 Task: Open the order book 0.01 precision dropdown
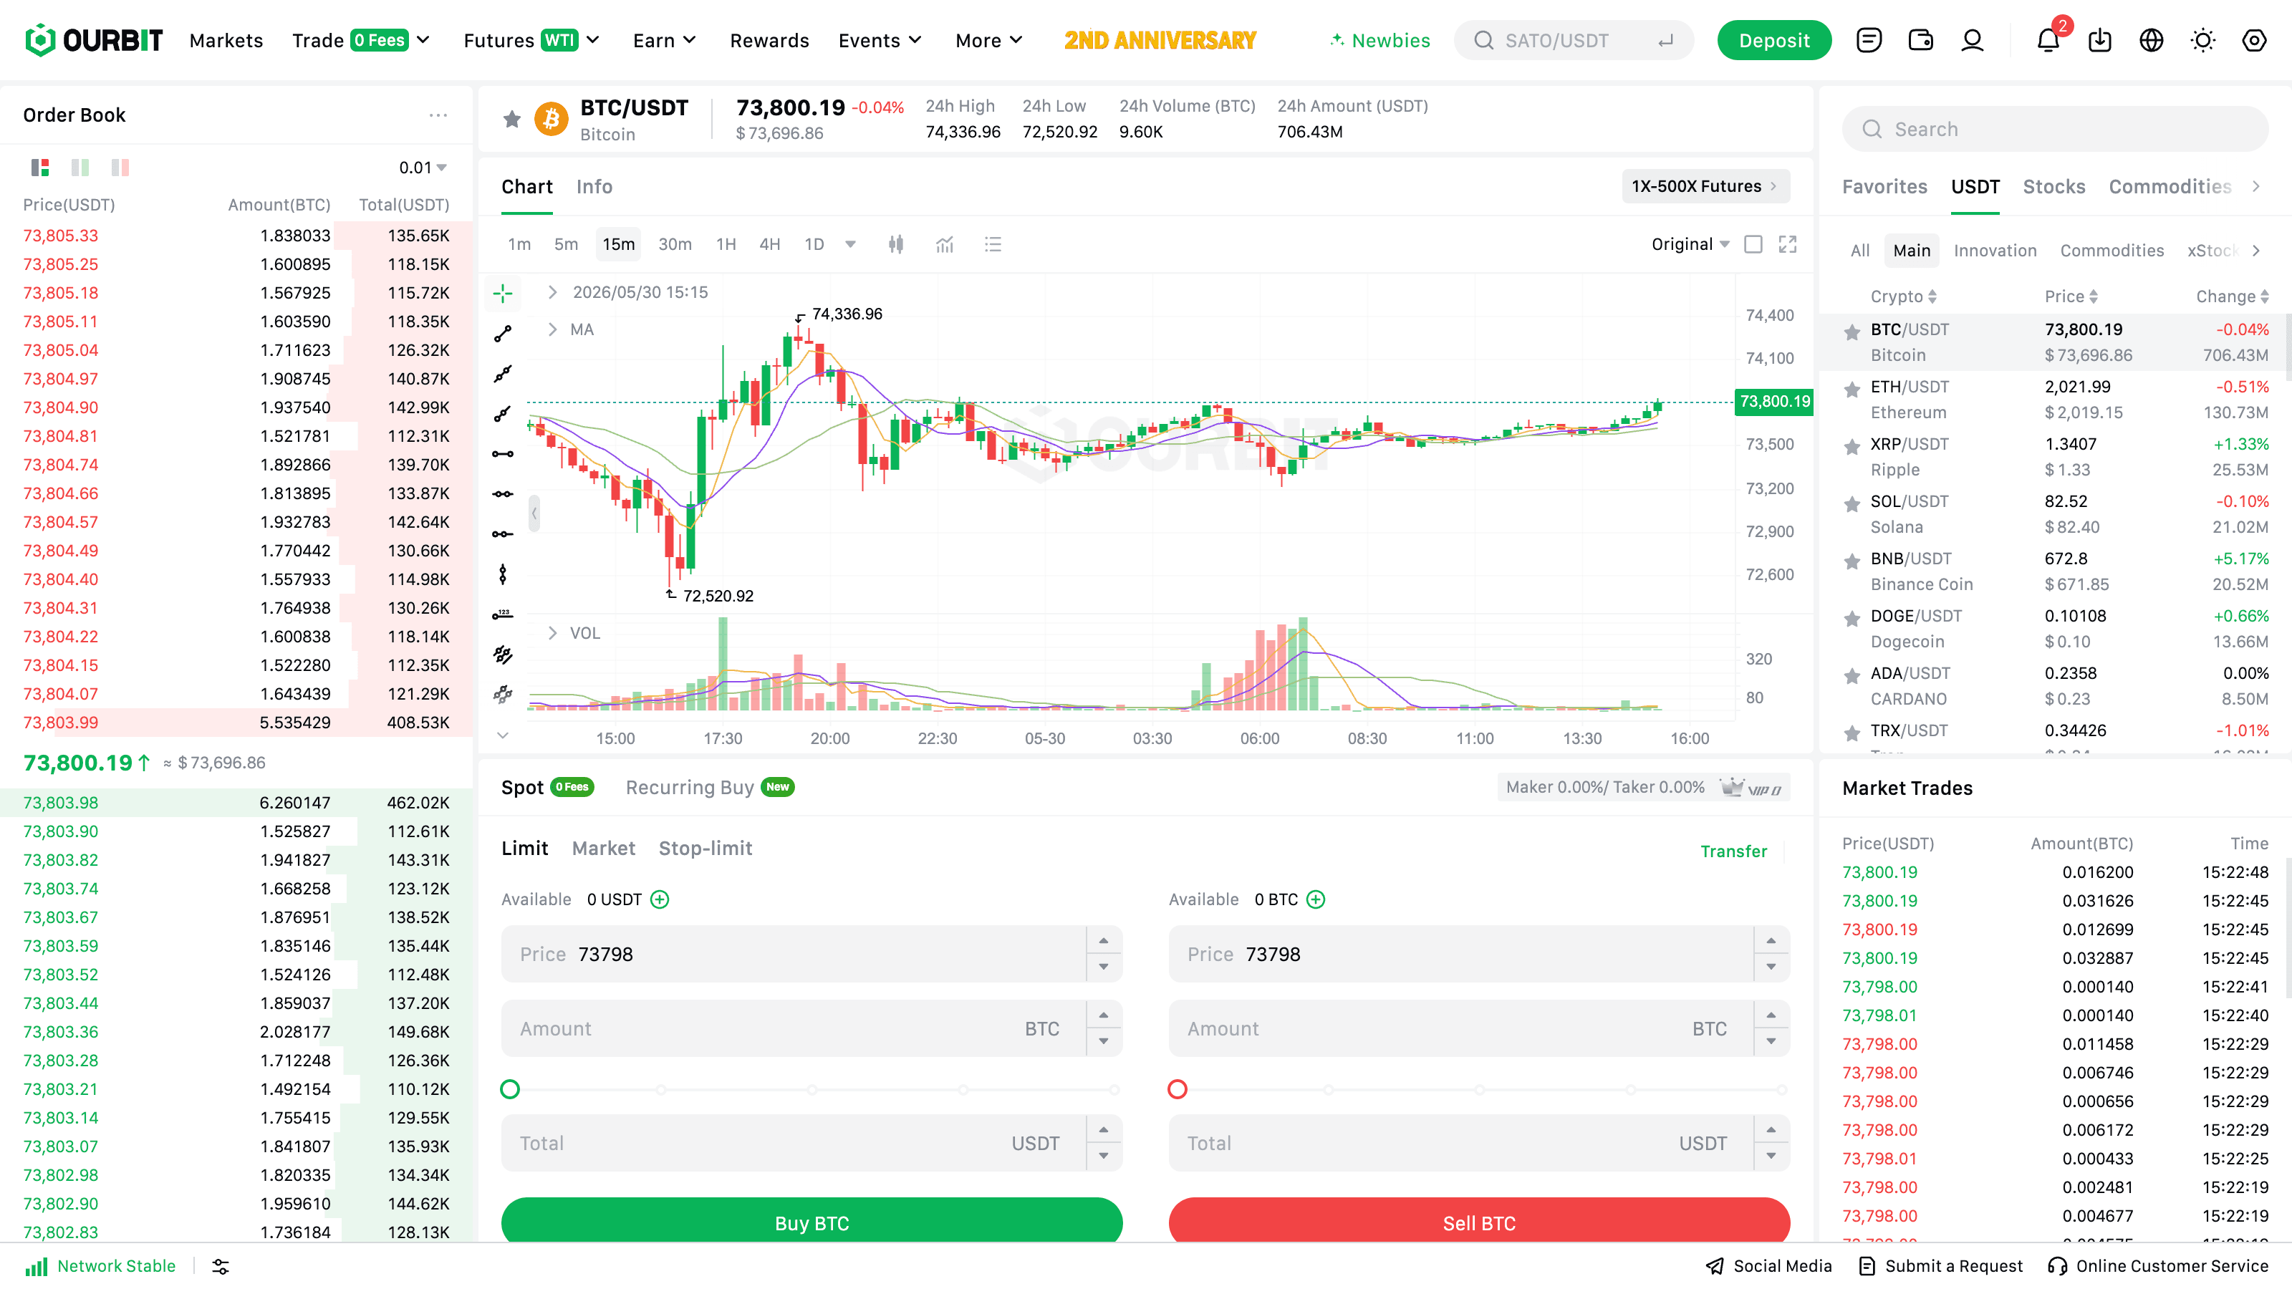423,168
